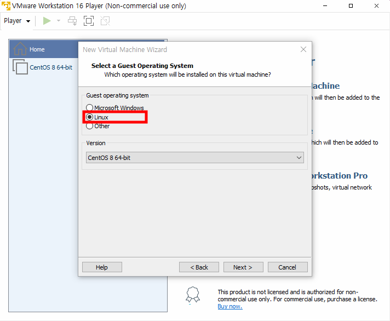Click the CentOS 8 VM icon in library
Image resolution: width=390 pixels, height=321 pixels.
coord(20,67)
